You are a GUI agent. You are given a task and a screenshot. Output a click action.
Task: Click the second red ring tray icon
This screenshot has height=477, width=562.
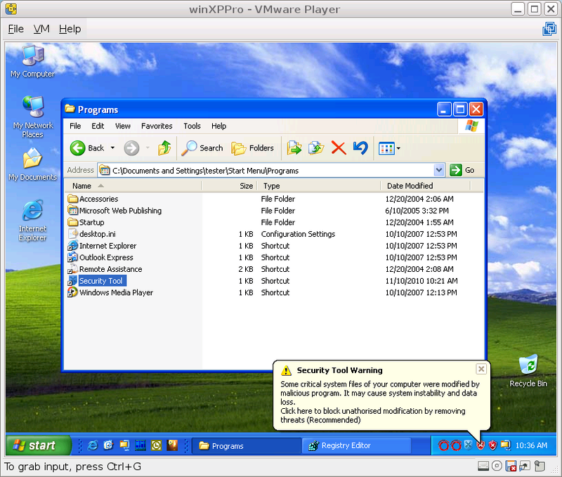click(456, 446)
